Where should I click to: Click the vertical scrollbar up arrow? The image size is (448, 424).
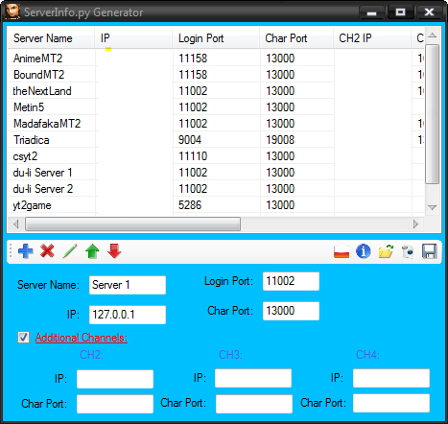point(432,35)
